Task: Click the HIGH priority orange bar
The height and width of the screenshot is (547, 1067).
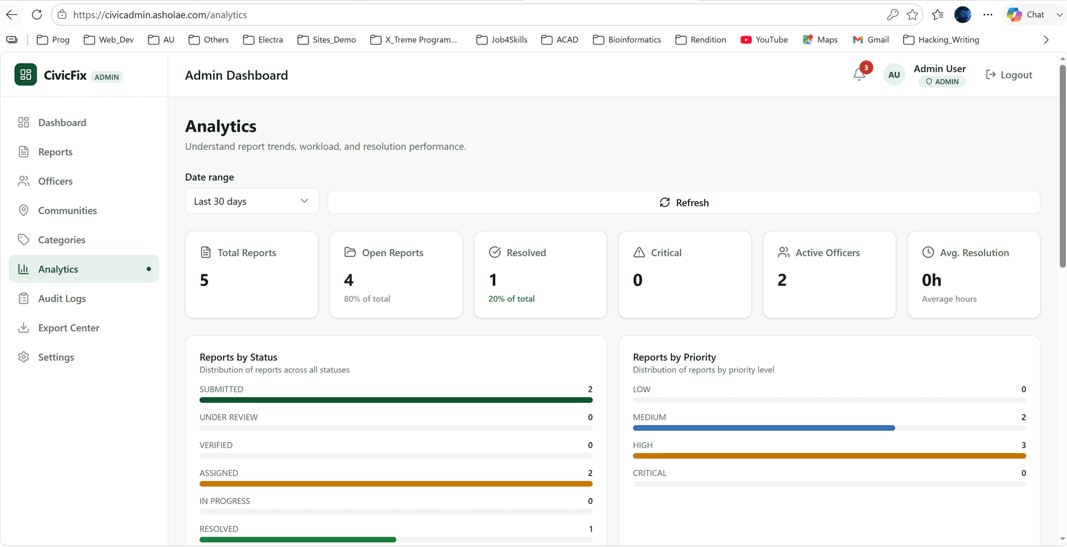Action: (829, 456)
